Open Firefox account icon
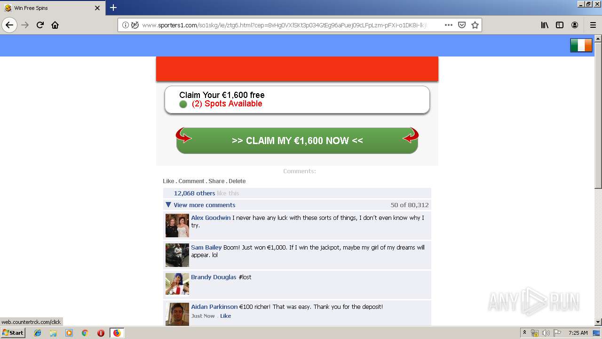 pyautogui.click(x=575, y=25)
